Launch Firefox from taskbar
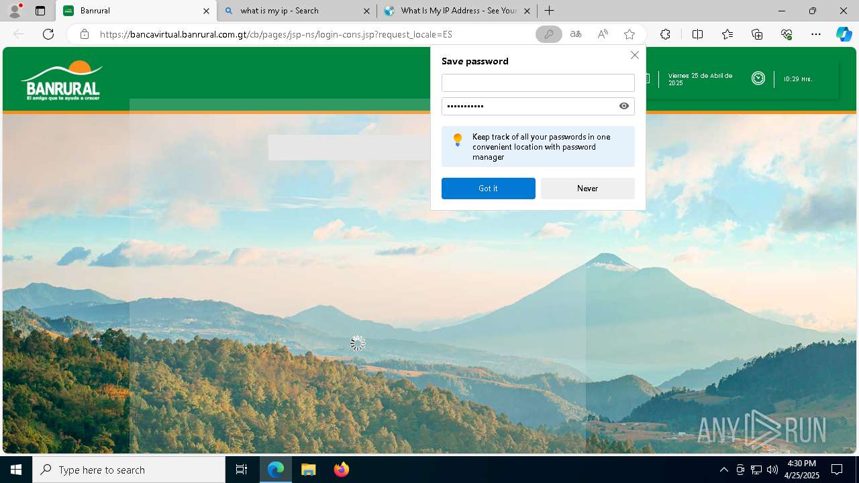This screenshot has height=483, width=859. click(x=341, y=470)
